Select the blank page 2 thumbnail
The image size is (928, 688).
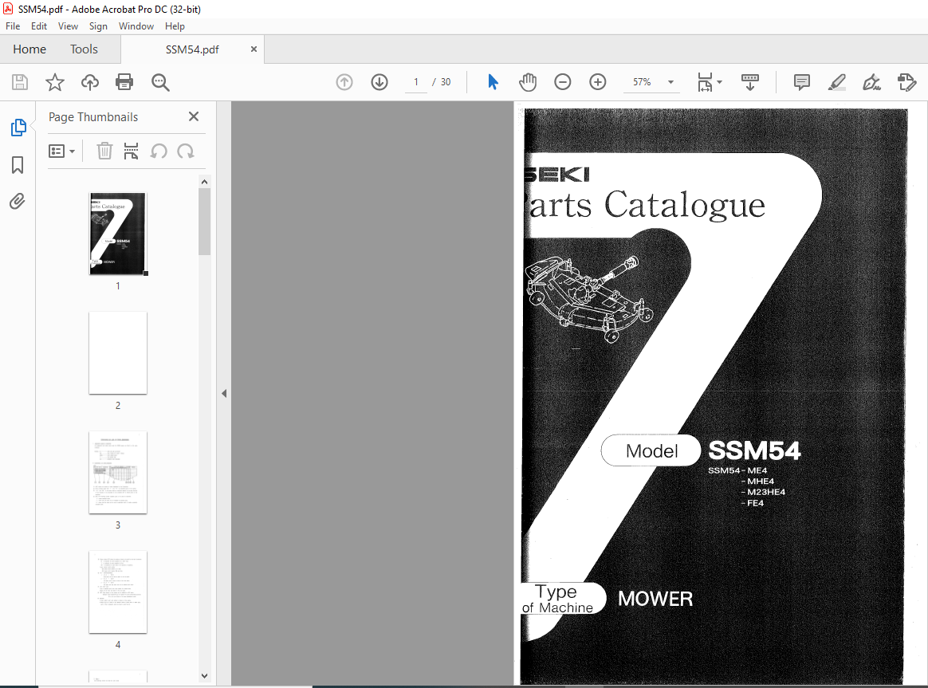point(118,352)
